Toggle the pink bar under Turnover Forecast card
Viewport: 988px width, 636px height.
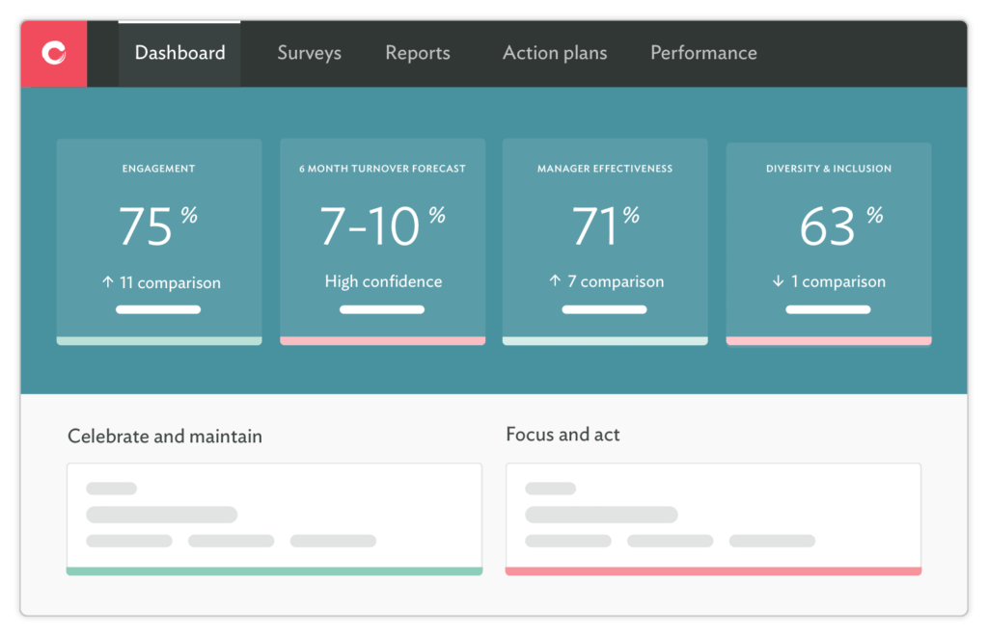point(382,341)
